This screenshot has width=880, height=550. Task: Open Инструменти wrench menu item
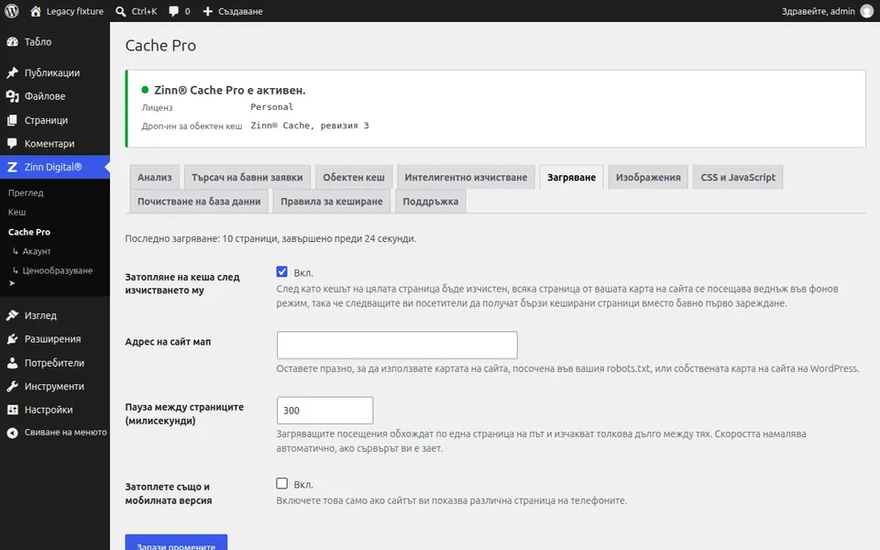coord(55,386)
